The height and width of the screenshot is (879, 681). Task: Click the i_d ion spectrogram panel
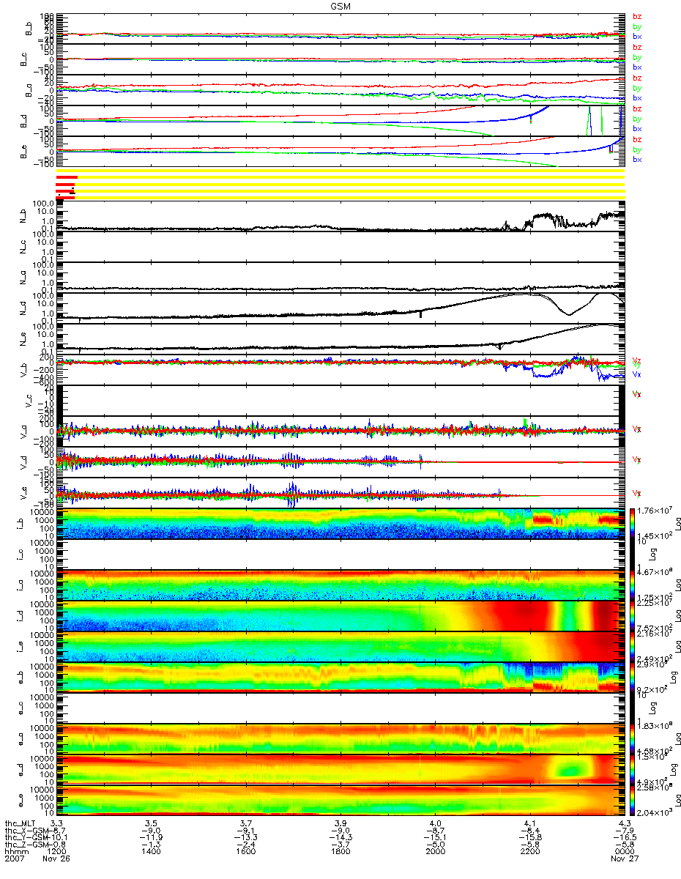click(340, 615)
